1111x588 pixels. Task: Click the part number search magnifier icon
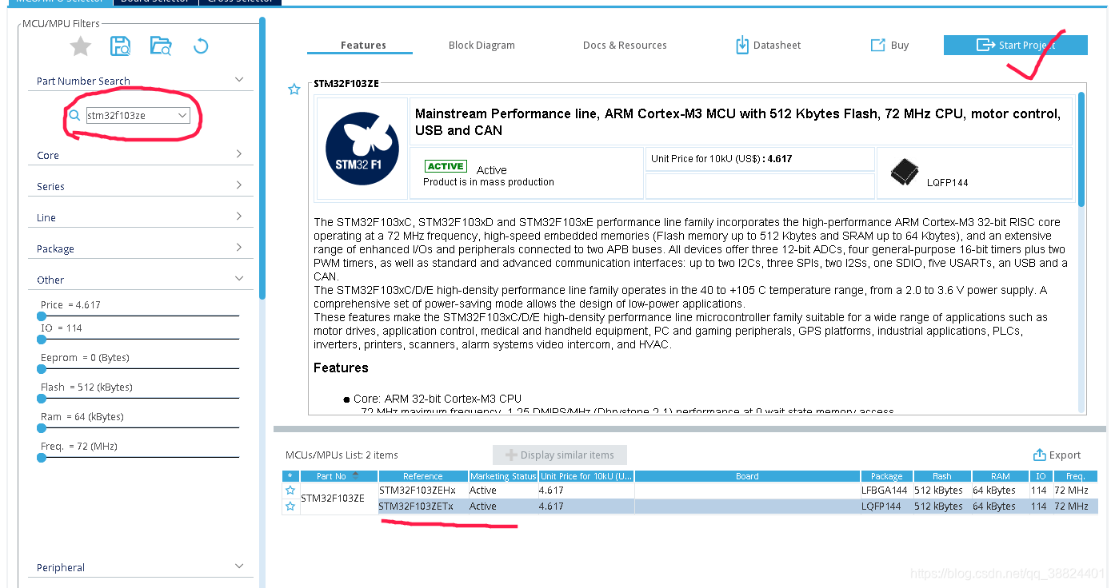click(x=74, y=116)
